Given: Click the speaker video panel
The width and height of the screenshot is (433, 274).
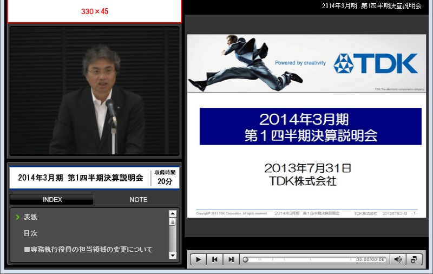Looking at the screenshot, I should (x=94, y=90).
